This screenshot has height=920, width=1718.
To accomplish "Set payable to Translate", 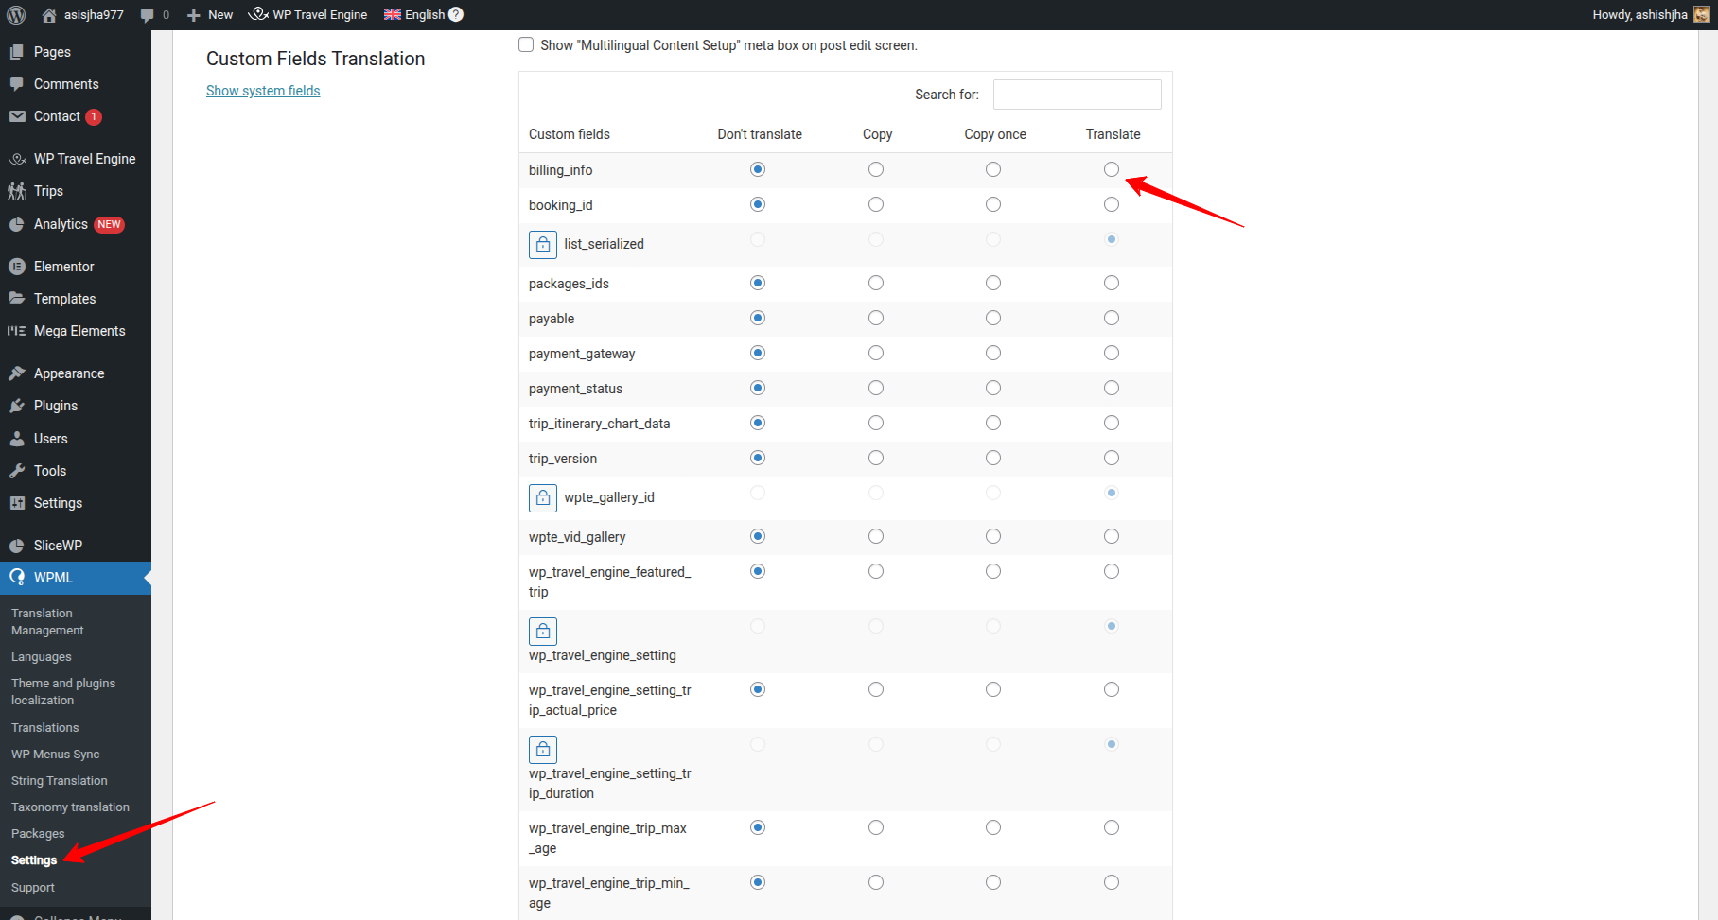I will 1112,318.
